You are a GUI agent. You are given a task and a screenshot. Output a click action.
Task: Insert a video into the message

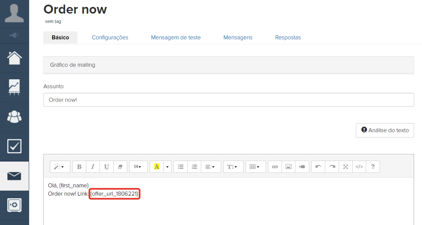pos(302,167)
